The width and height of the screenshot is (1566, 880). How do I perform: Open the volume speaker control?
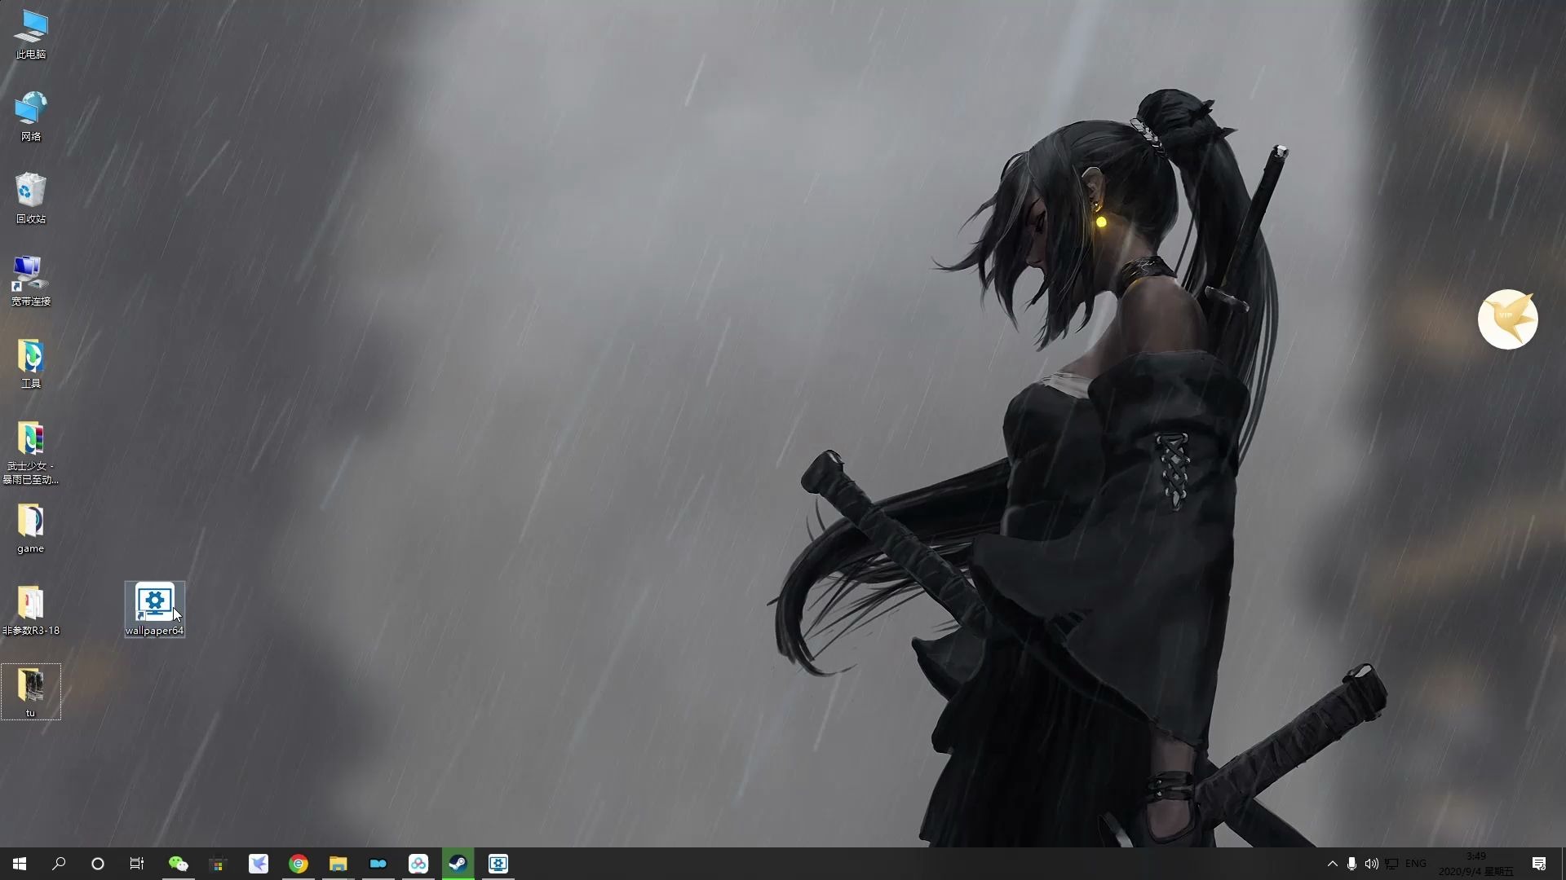click(1371, 864)
